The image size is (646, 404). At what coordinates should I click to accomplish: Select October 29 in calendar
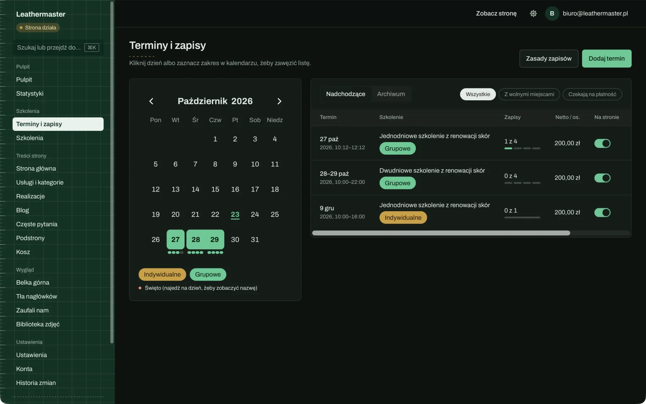(215, 240)
